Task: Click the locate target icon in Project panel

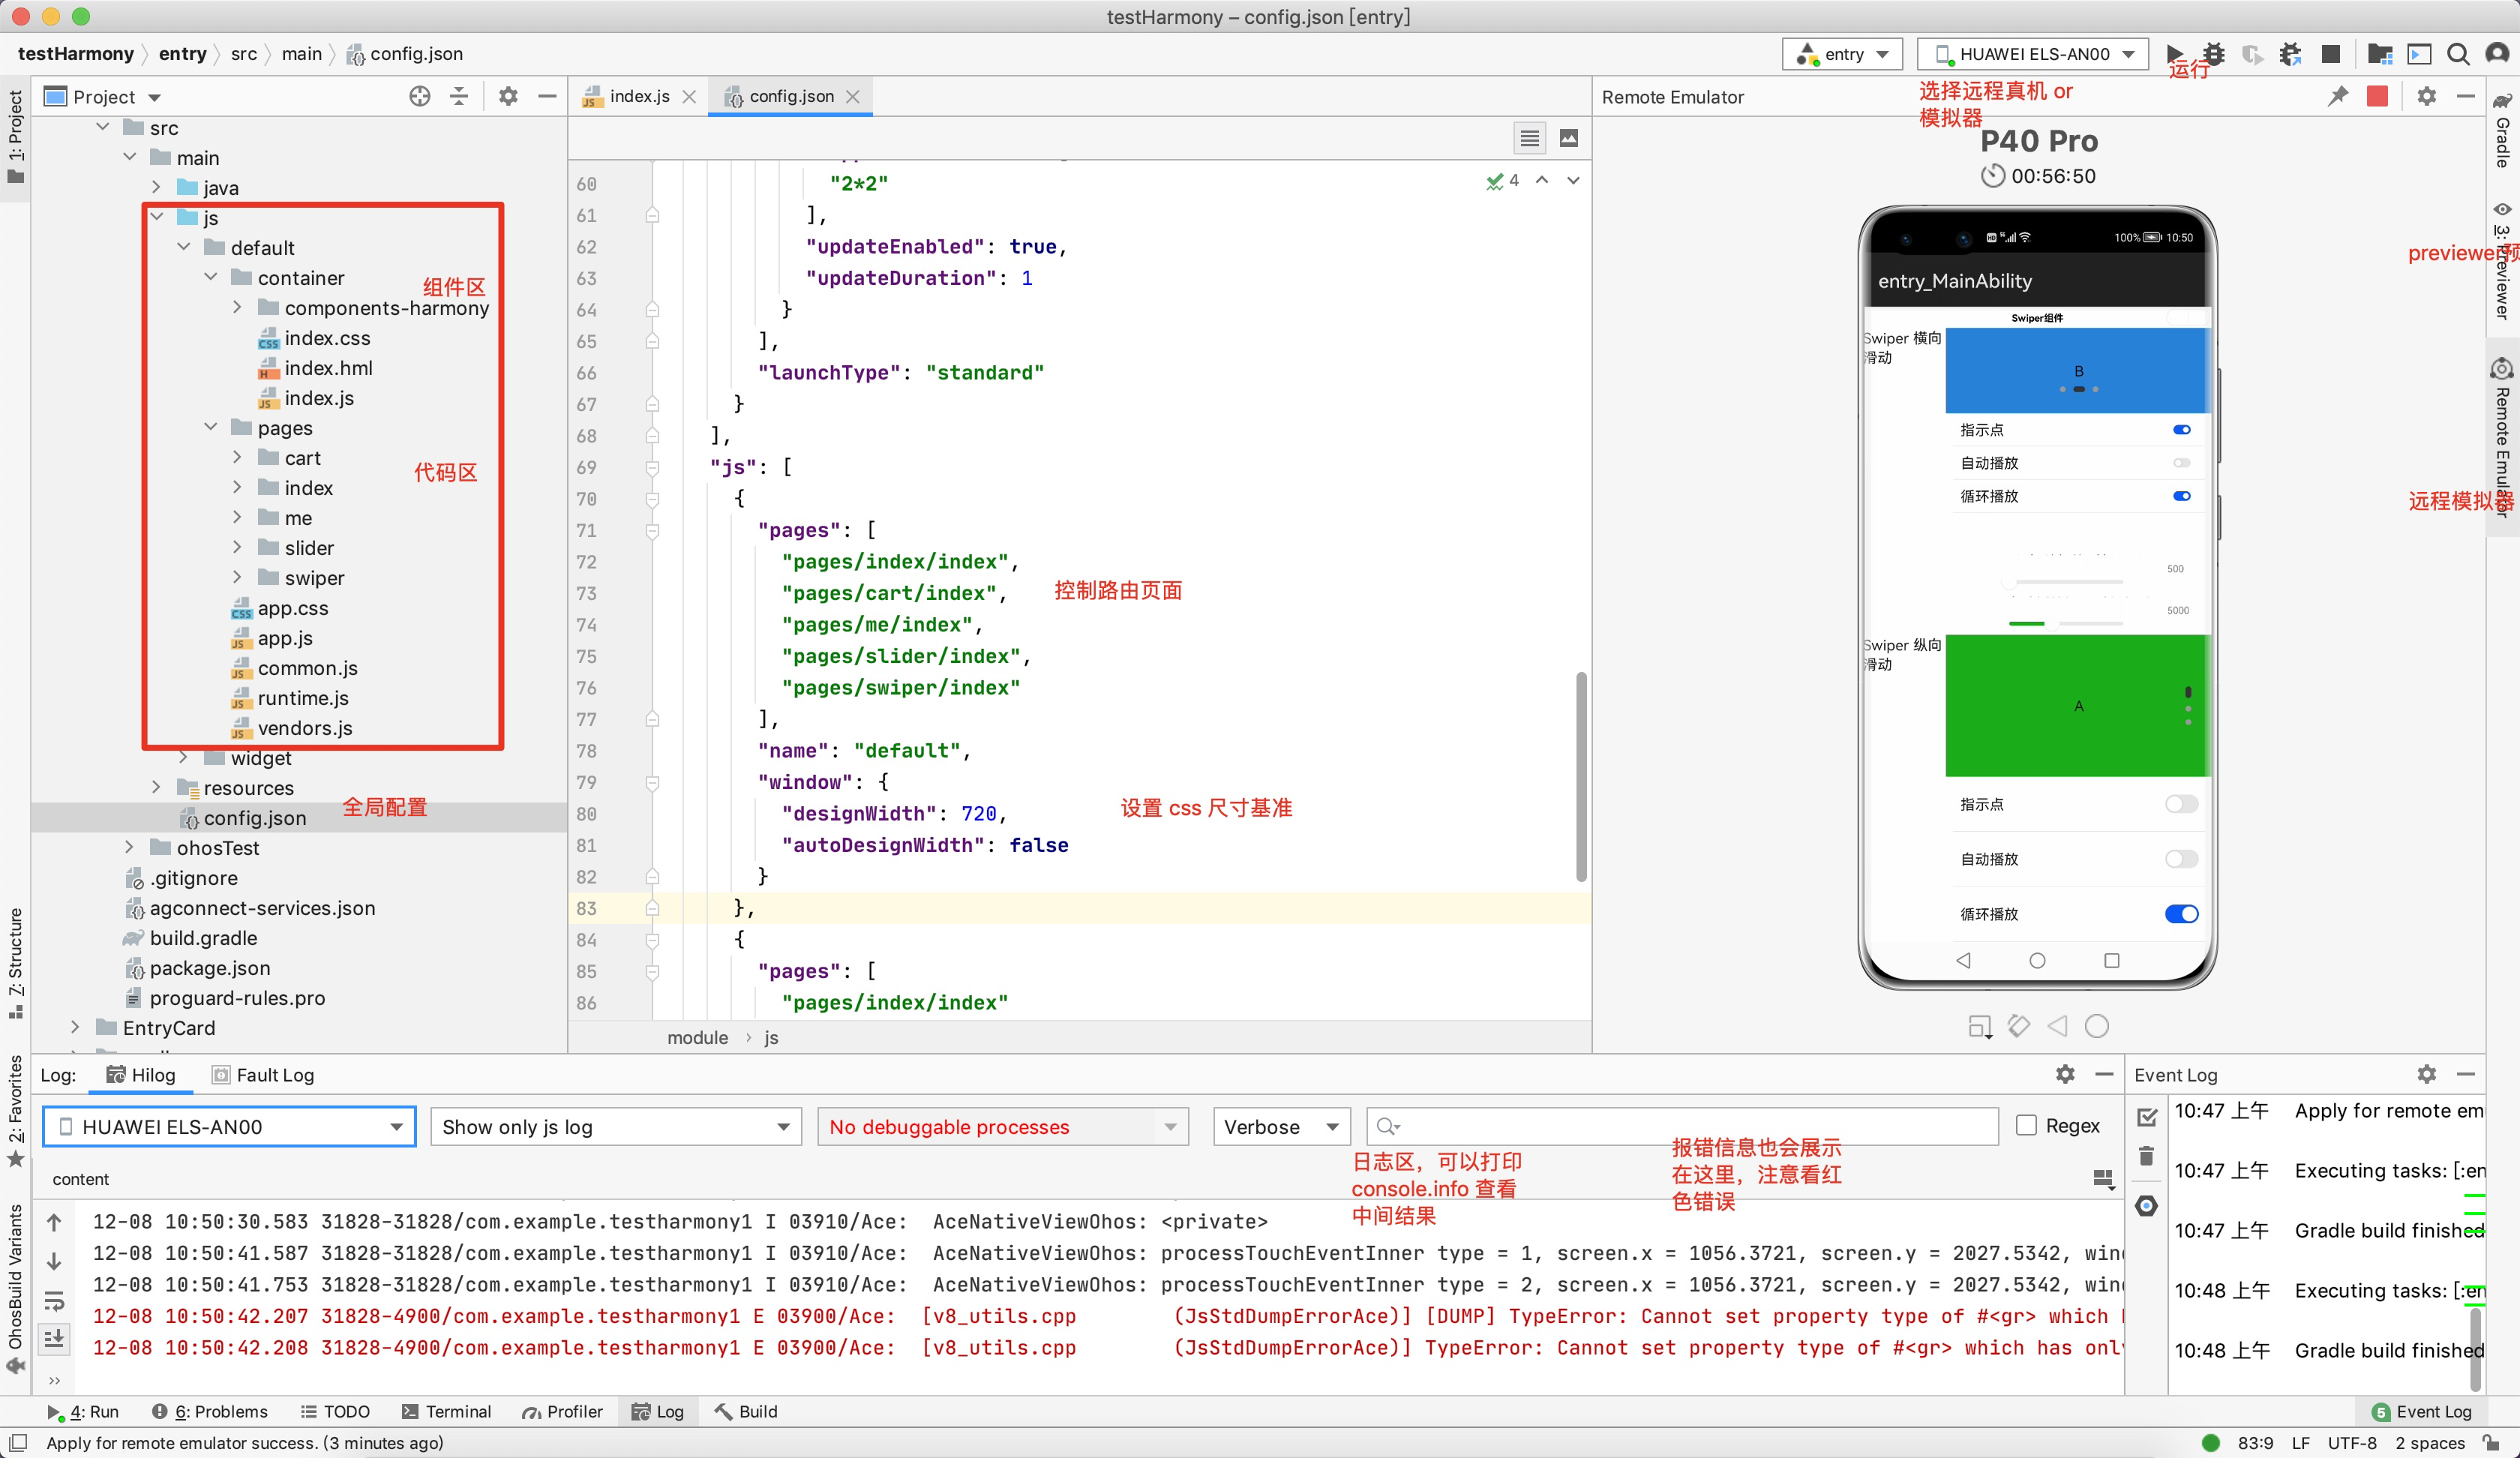Action: point(420,96)
